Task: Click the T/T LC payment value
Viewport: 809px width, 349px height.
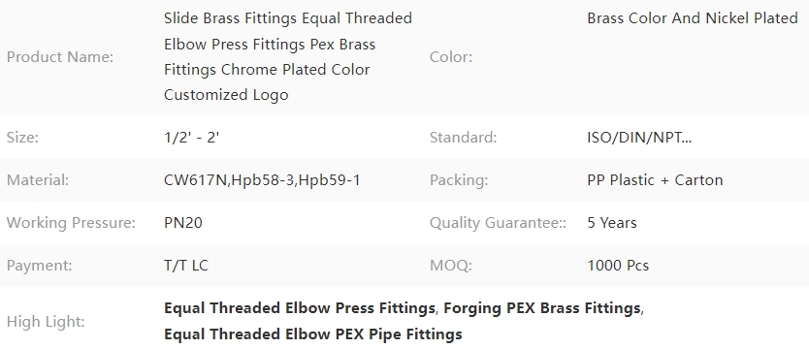Action: 186,266
